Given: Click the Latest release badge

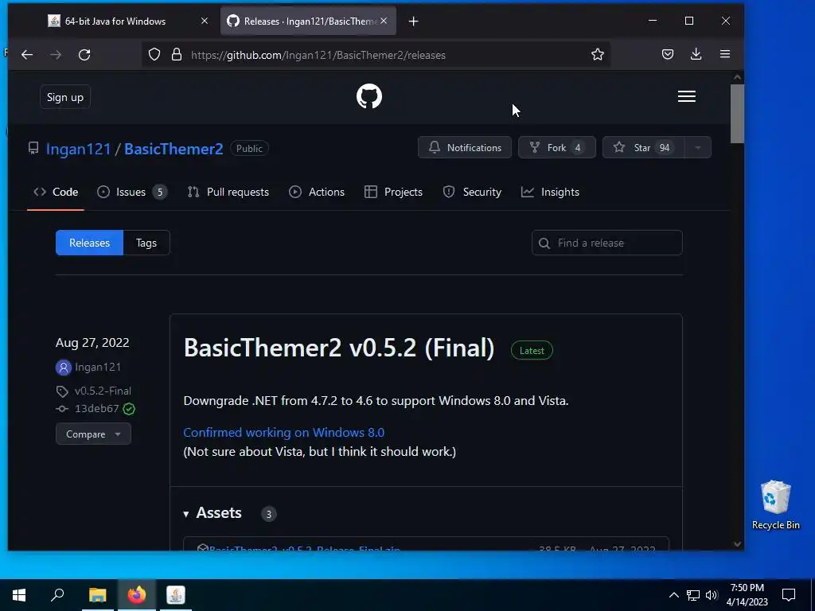Looking at the screenshot, I should coord(532,351).
